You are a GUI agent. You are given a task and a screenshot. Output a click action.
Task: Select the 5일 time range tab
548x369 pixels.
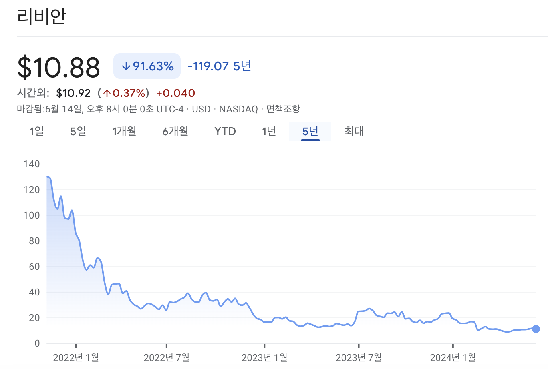78,131
